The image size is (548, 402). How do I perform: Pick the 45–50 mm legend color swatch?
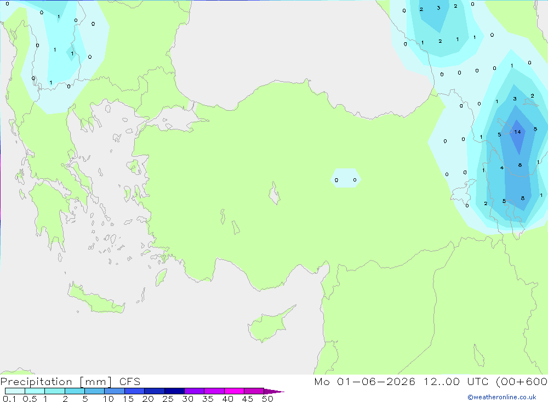coord(254,391)
